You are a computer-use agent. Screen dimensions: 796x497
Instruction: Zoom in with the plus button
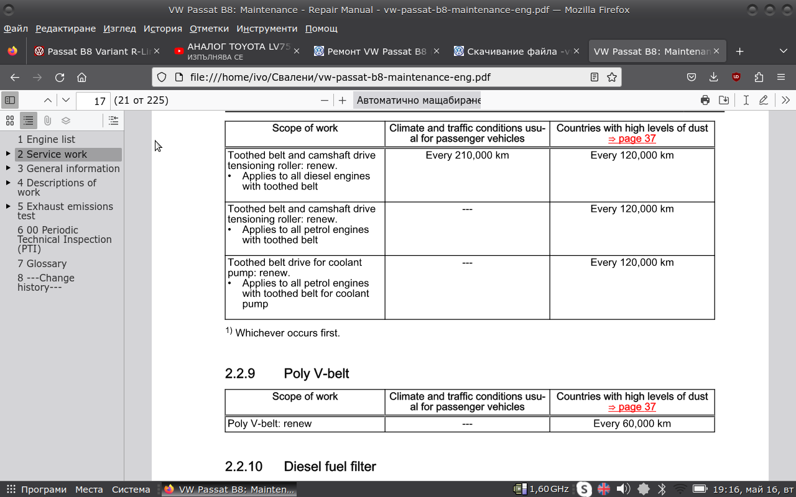342,100
